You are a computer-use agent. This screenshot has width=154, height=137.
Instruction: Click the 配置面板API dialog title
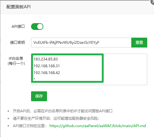(x=18, y=7)
